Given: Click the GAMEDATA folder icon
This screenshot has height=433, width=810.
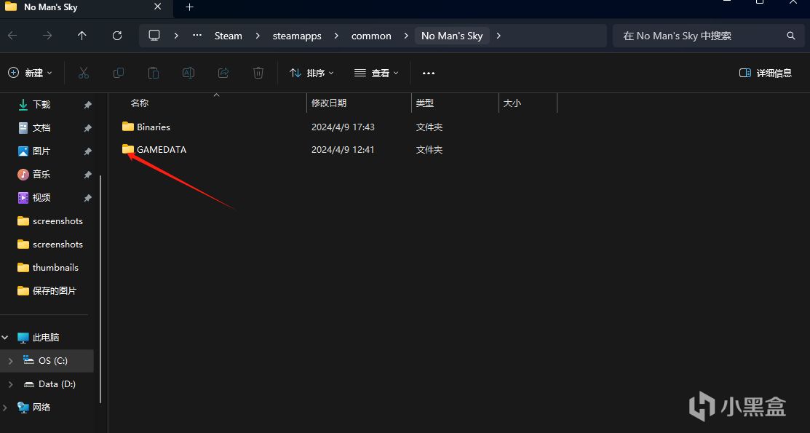Looking at the screenshot, I should (127, 149).
